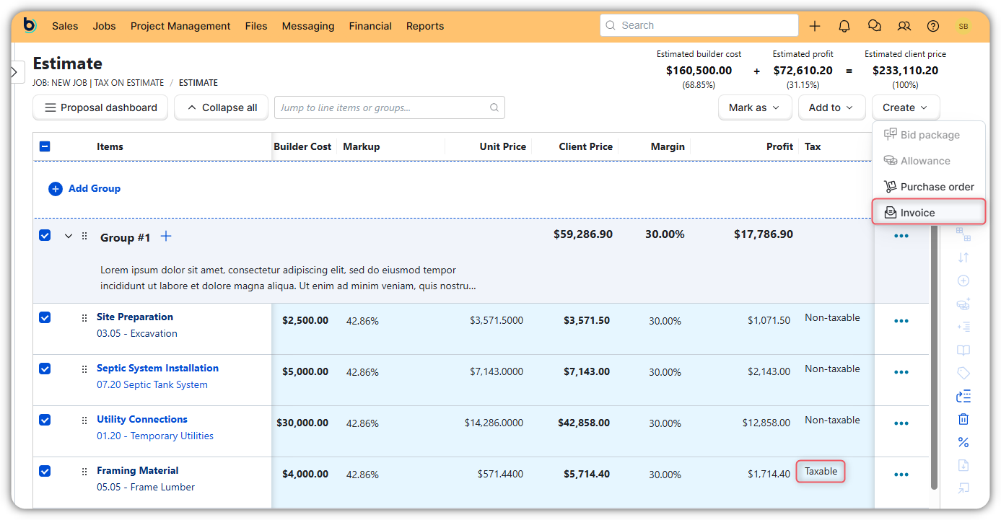The image size is (1001, 520).
Task: Click Collapse all button
Action: [x=222, y=107]
